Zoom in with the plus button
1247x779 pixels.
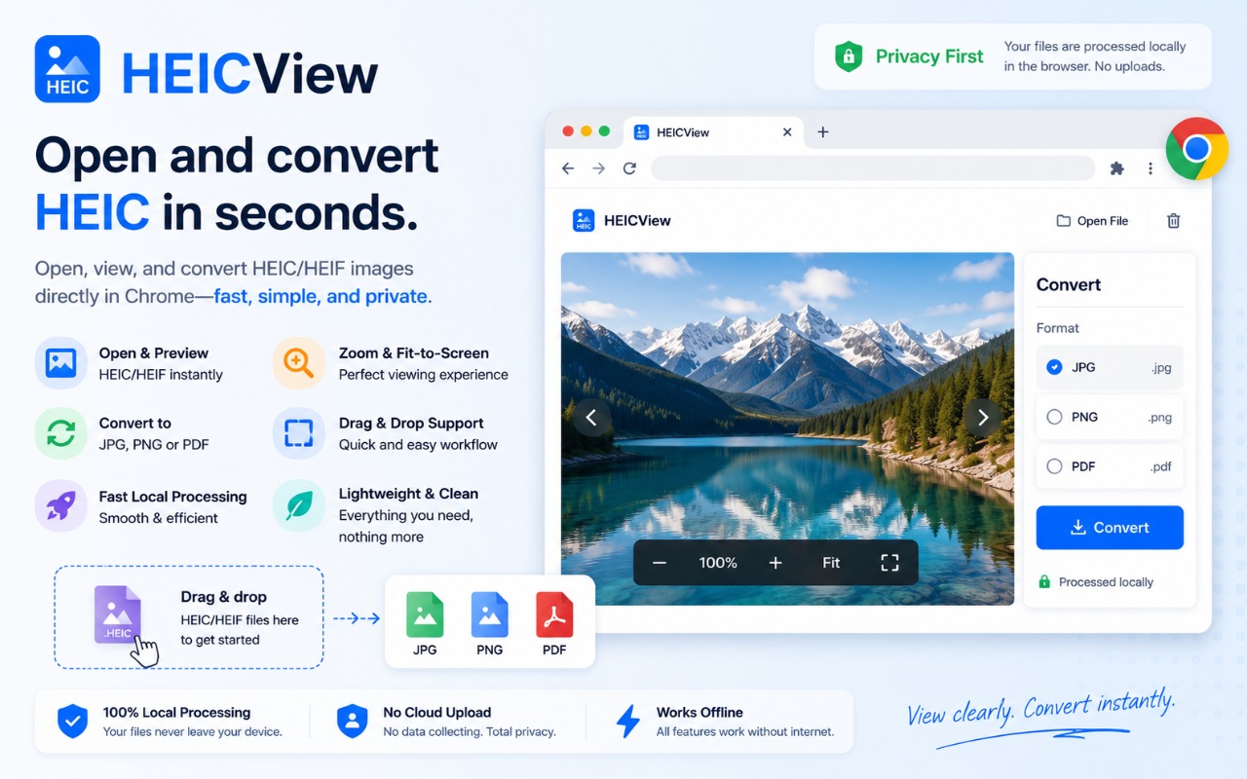pos(775,563)
